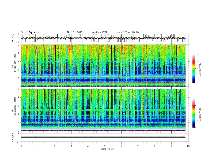Click time axis tick label "1"

[38, 146]
